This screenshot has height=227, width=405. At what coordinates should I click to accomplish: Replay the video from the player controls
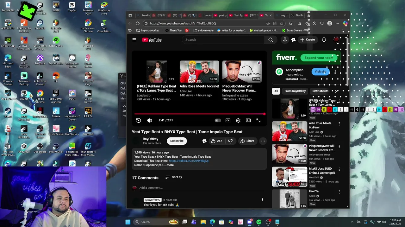tap(138, 120)
